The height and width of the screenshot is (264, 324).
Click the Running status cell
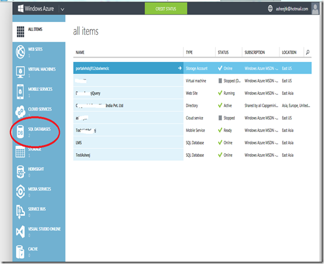point(226,93)
